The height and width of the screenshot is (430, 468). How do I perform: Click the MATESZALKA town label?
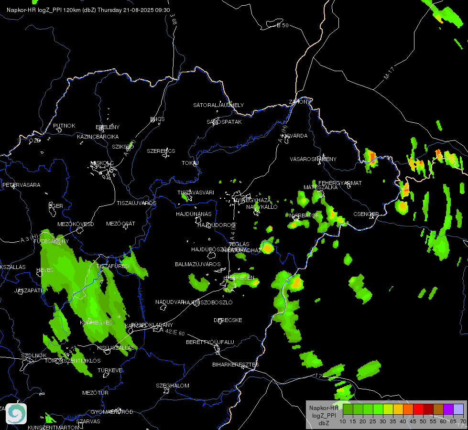tap(321, 187)
